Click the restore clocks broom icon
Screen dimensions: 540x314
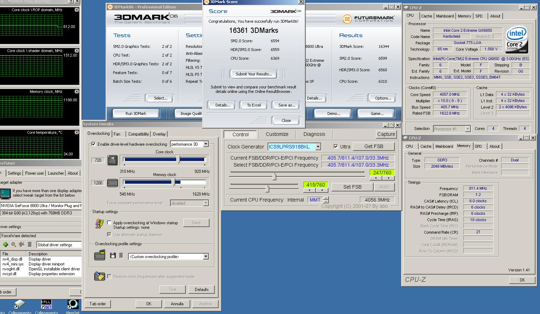coord(100,276)
